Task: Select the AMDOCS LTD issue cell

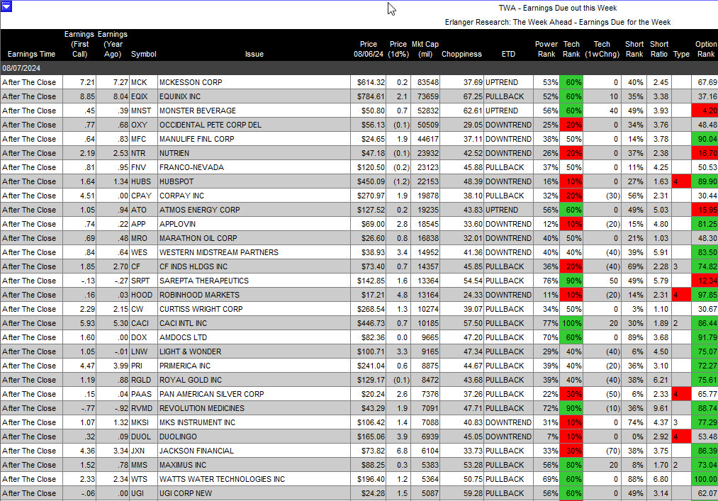Action: pyautogui.click(x=254, y=338)
